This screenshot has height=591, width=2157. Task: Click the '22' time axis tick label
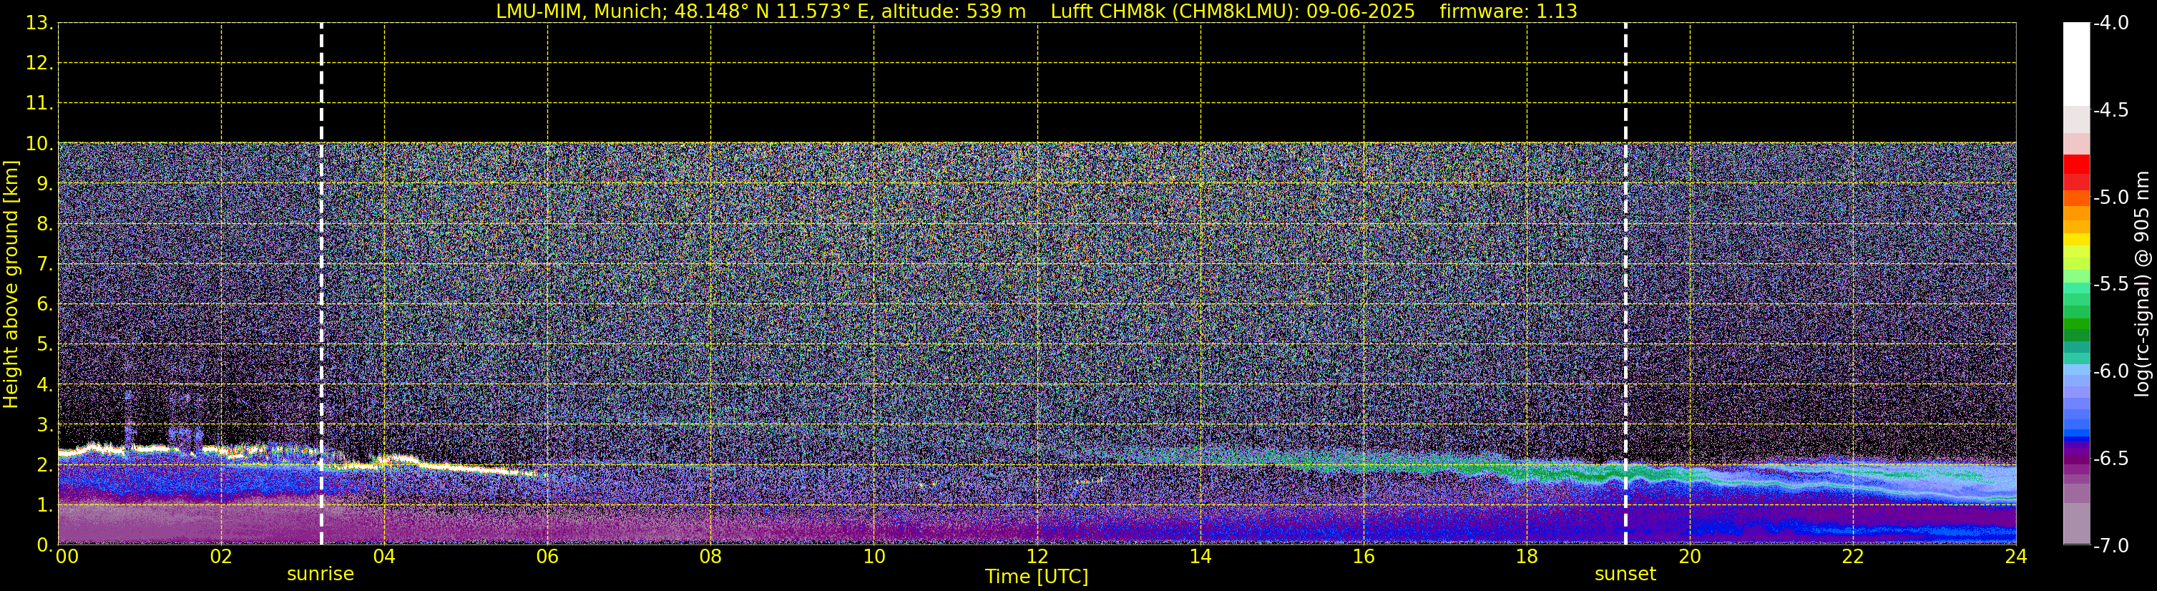coord(1853,557)
